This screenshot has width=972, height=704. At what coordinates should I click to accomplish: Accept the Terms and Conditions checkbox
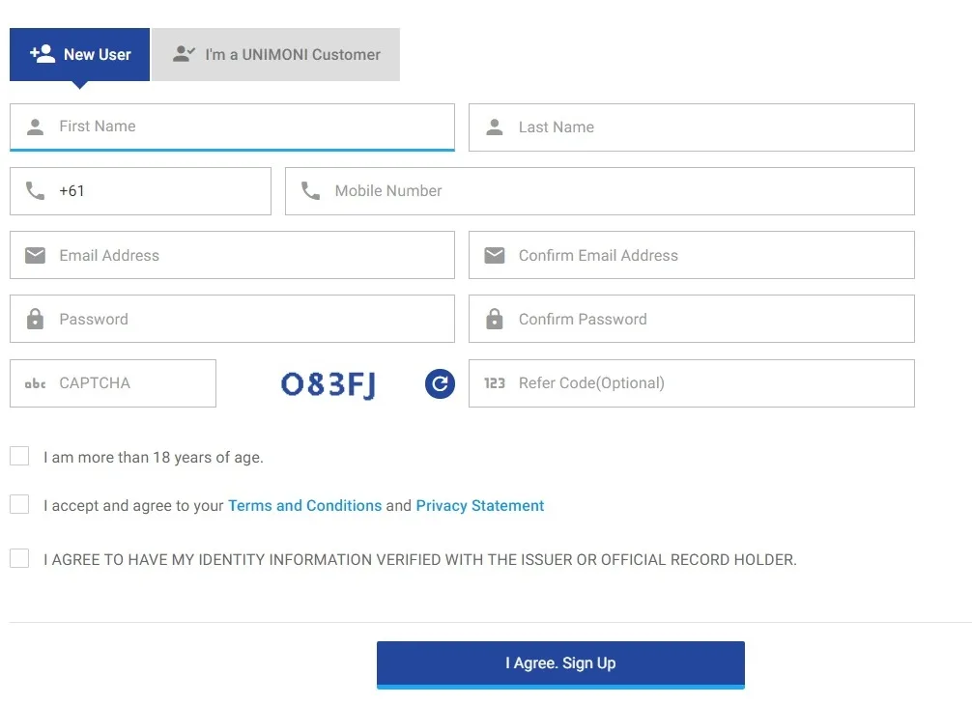click(x=19, y=504)
